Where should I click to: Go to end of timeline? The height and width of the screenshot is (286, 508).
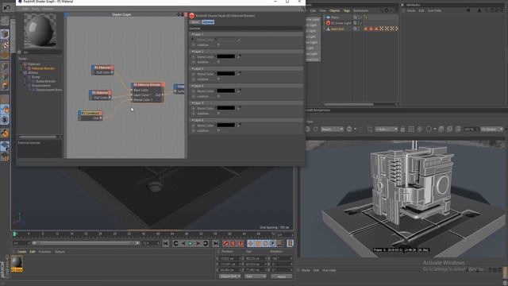(x=215, y=243)
